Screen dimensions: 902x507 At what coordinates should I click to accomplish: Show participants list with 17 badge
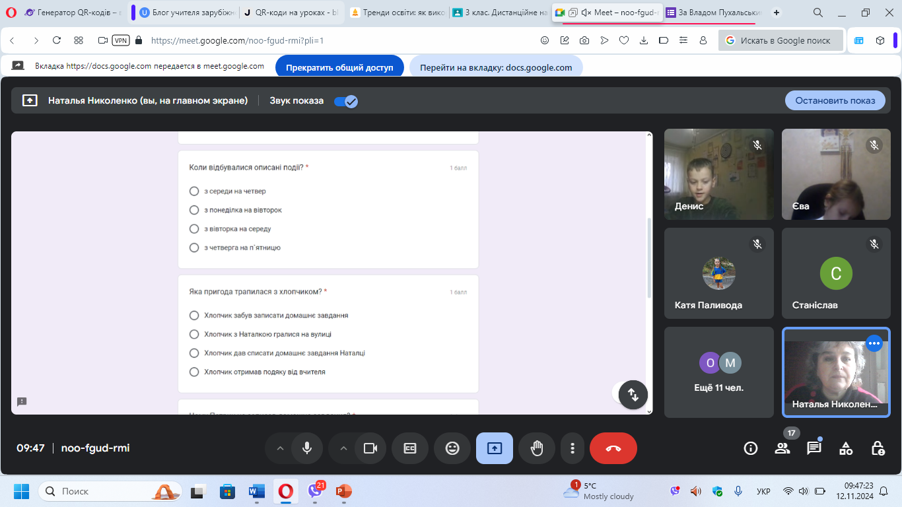tap(782, 448)
